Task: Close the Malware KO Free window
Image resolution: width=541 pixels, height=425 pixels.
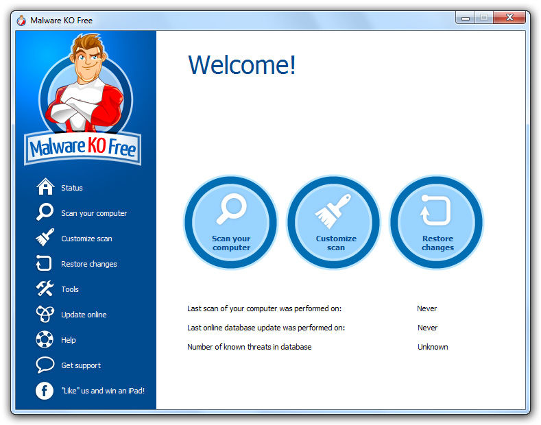Action: coord(509,17)
